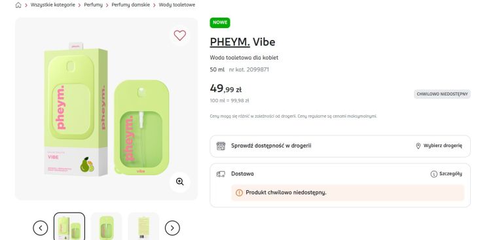The height and width of the screenshot is (240, 497).
Task: Open Wody toaletowe breadcrumb
Action: (177, 5)
